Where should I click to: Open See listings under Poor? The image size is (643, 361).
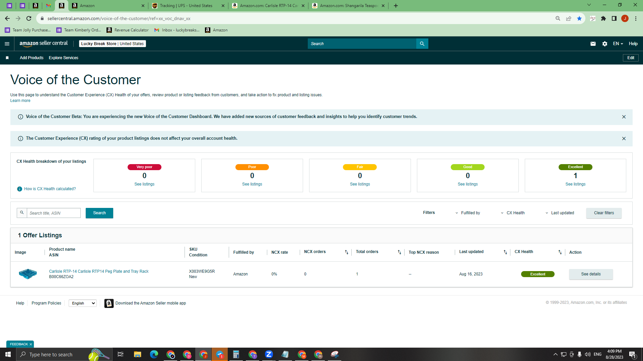click(252, 184)
